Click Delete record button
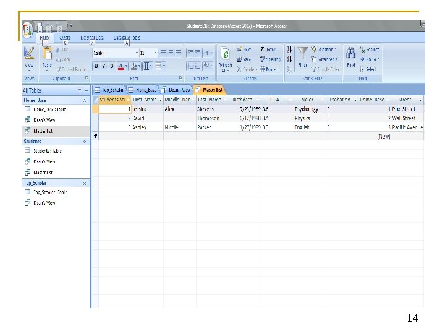 pos(247,69)
